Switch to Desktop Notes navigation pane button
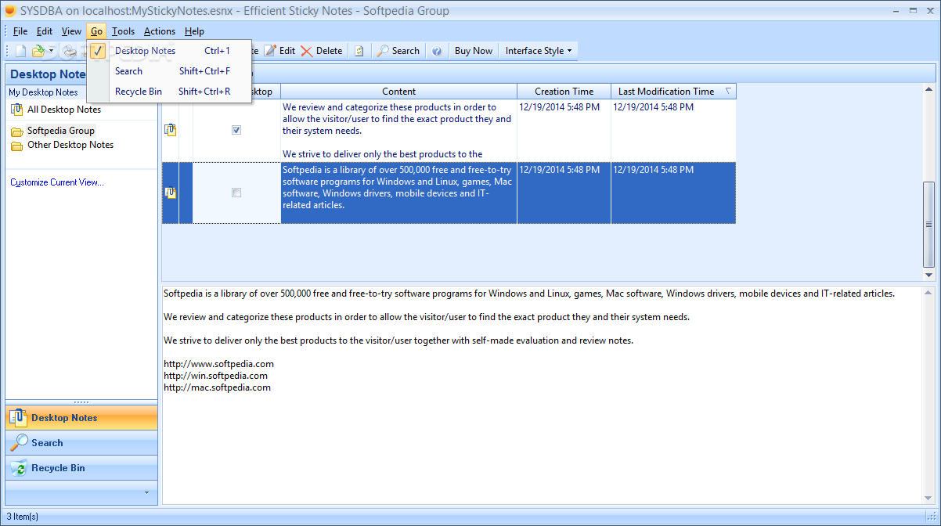 (81, 418)
